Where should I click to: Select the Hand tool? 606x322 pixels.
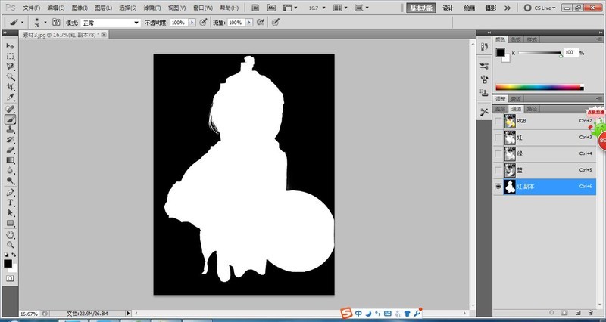[x=11, y=234]
